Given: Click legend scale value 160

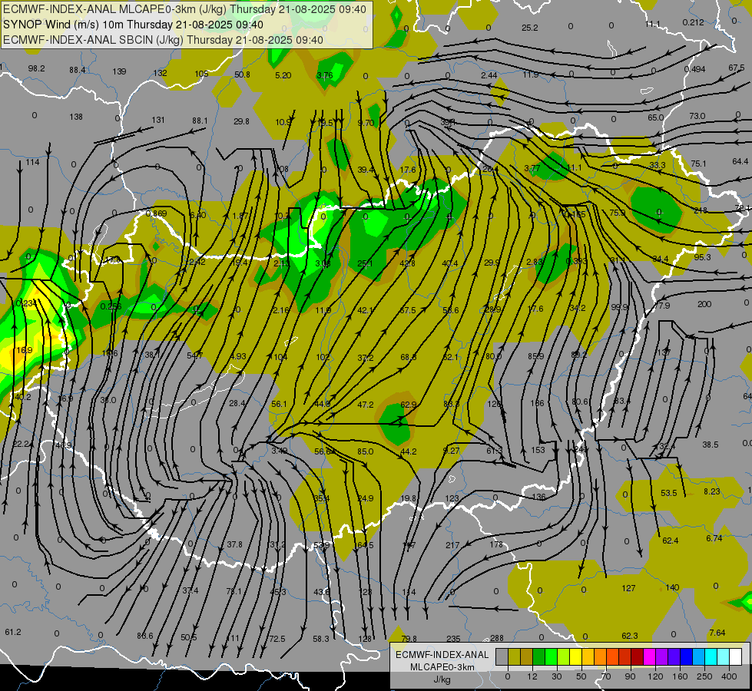Looking at the screenshot, I should [x=680, y=676].
